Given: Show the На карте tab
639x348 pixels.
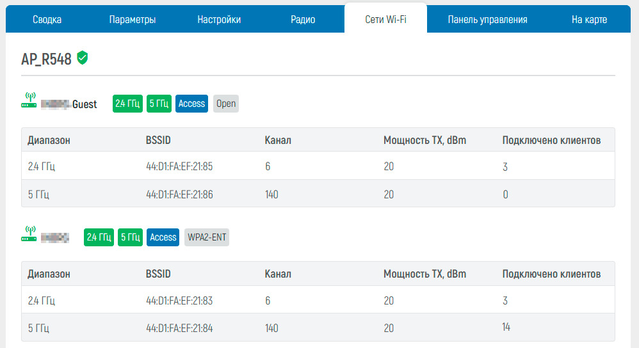Looking at the screenshot, I should (589, 19).
